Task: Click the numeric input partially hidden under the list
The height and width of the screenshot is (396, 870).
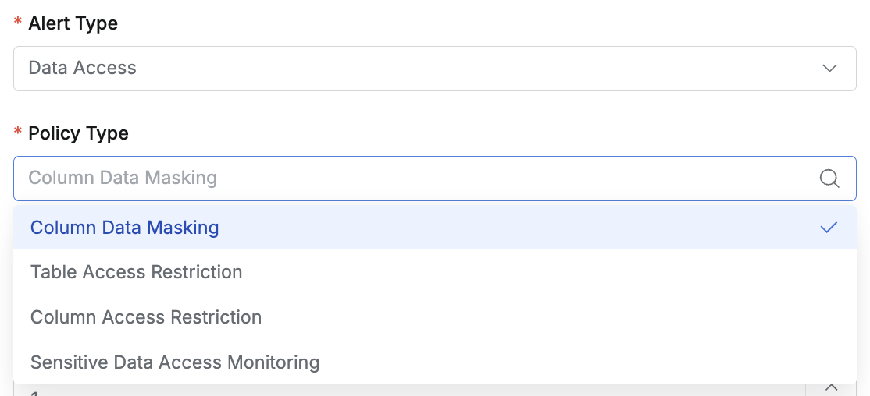Action: tap(390, 390)
